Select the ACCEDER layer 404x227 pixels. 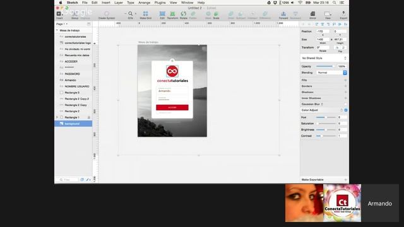(73, 62)
